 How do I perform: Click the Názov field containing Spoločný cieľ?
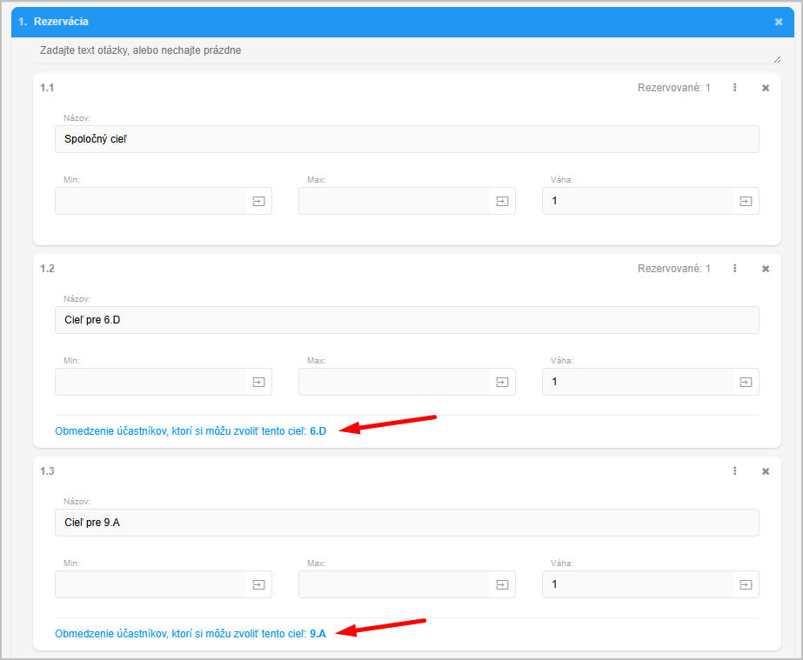pos(406,139)
